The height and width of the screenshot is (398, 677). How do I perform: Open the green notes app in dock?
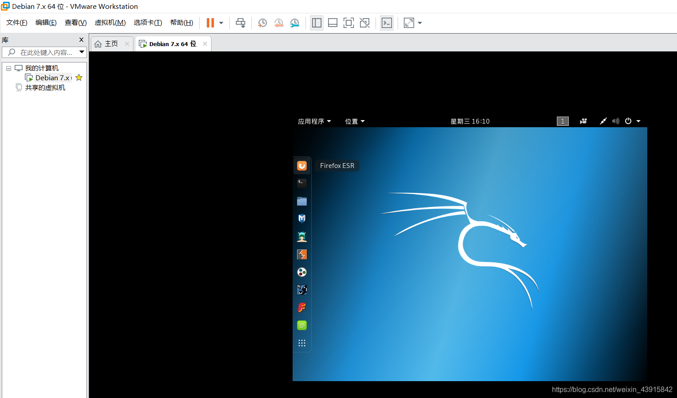coord(302,325)
